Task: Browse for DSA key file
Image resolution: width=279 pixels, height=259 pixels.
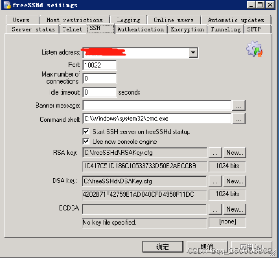Action: pos(215,181)
